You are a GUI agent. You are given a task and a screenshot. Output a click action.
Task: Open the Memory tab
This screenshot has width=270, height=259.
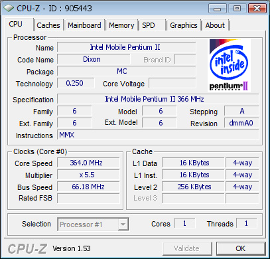pyautogui.click(x=121, y=25)
